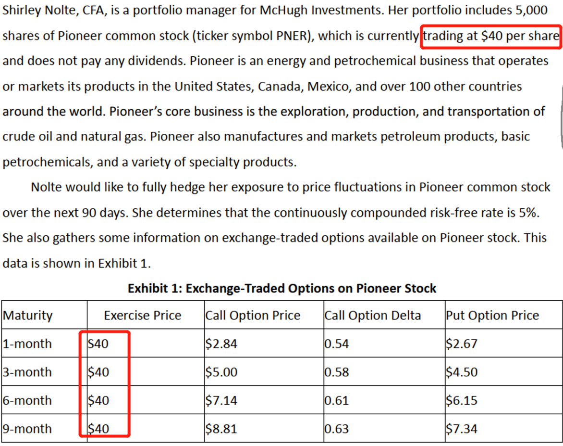Click the $5.00 call option price cell
The height and width of the screenshot is (446, 563).
pos(221,372)
